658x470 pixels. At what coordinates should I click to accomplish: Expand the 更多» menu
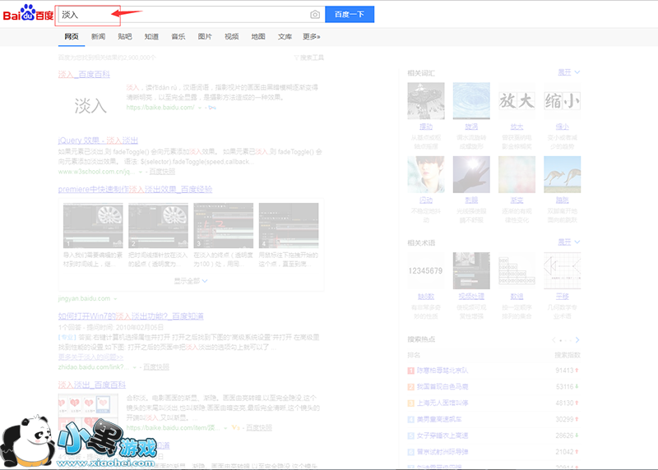312,36
